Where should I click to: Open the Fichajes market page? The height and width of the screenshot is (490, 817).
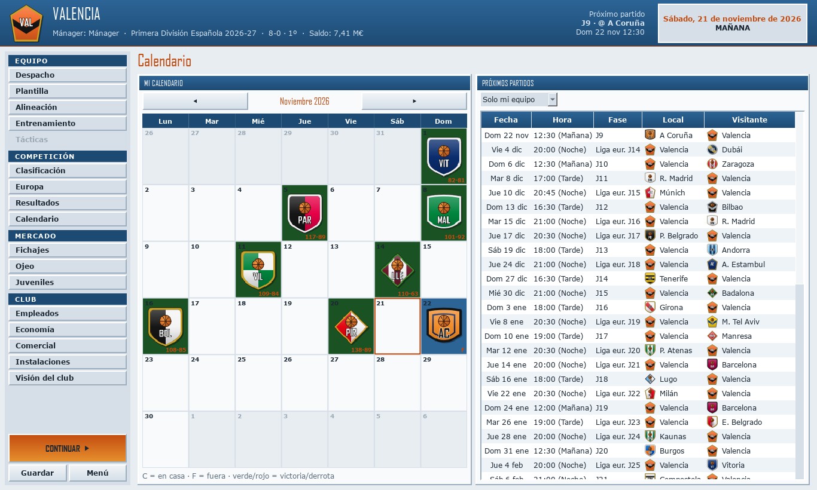click(67, 250)
